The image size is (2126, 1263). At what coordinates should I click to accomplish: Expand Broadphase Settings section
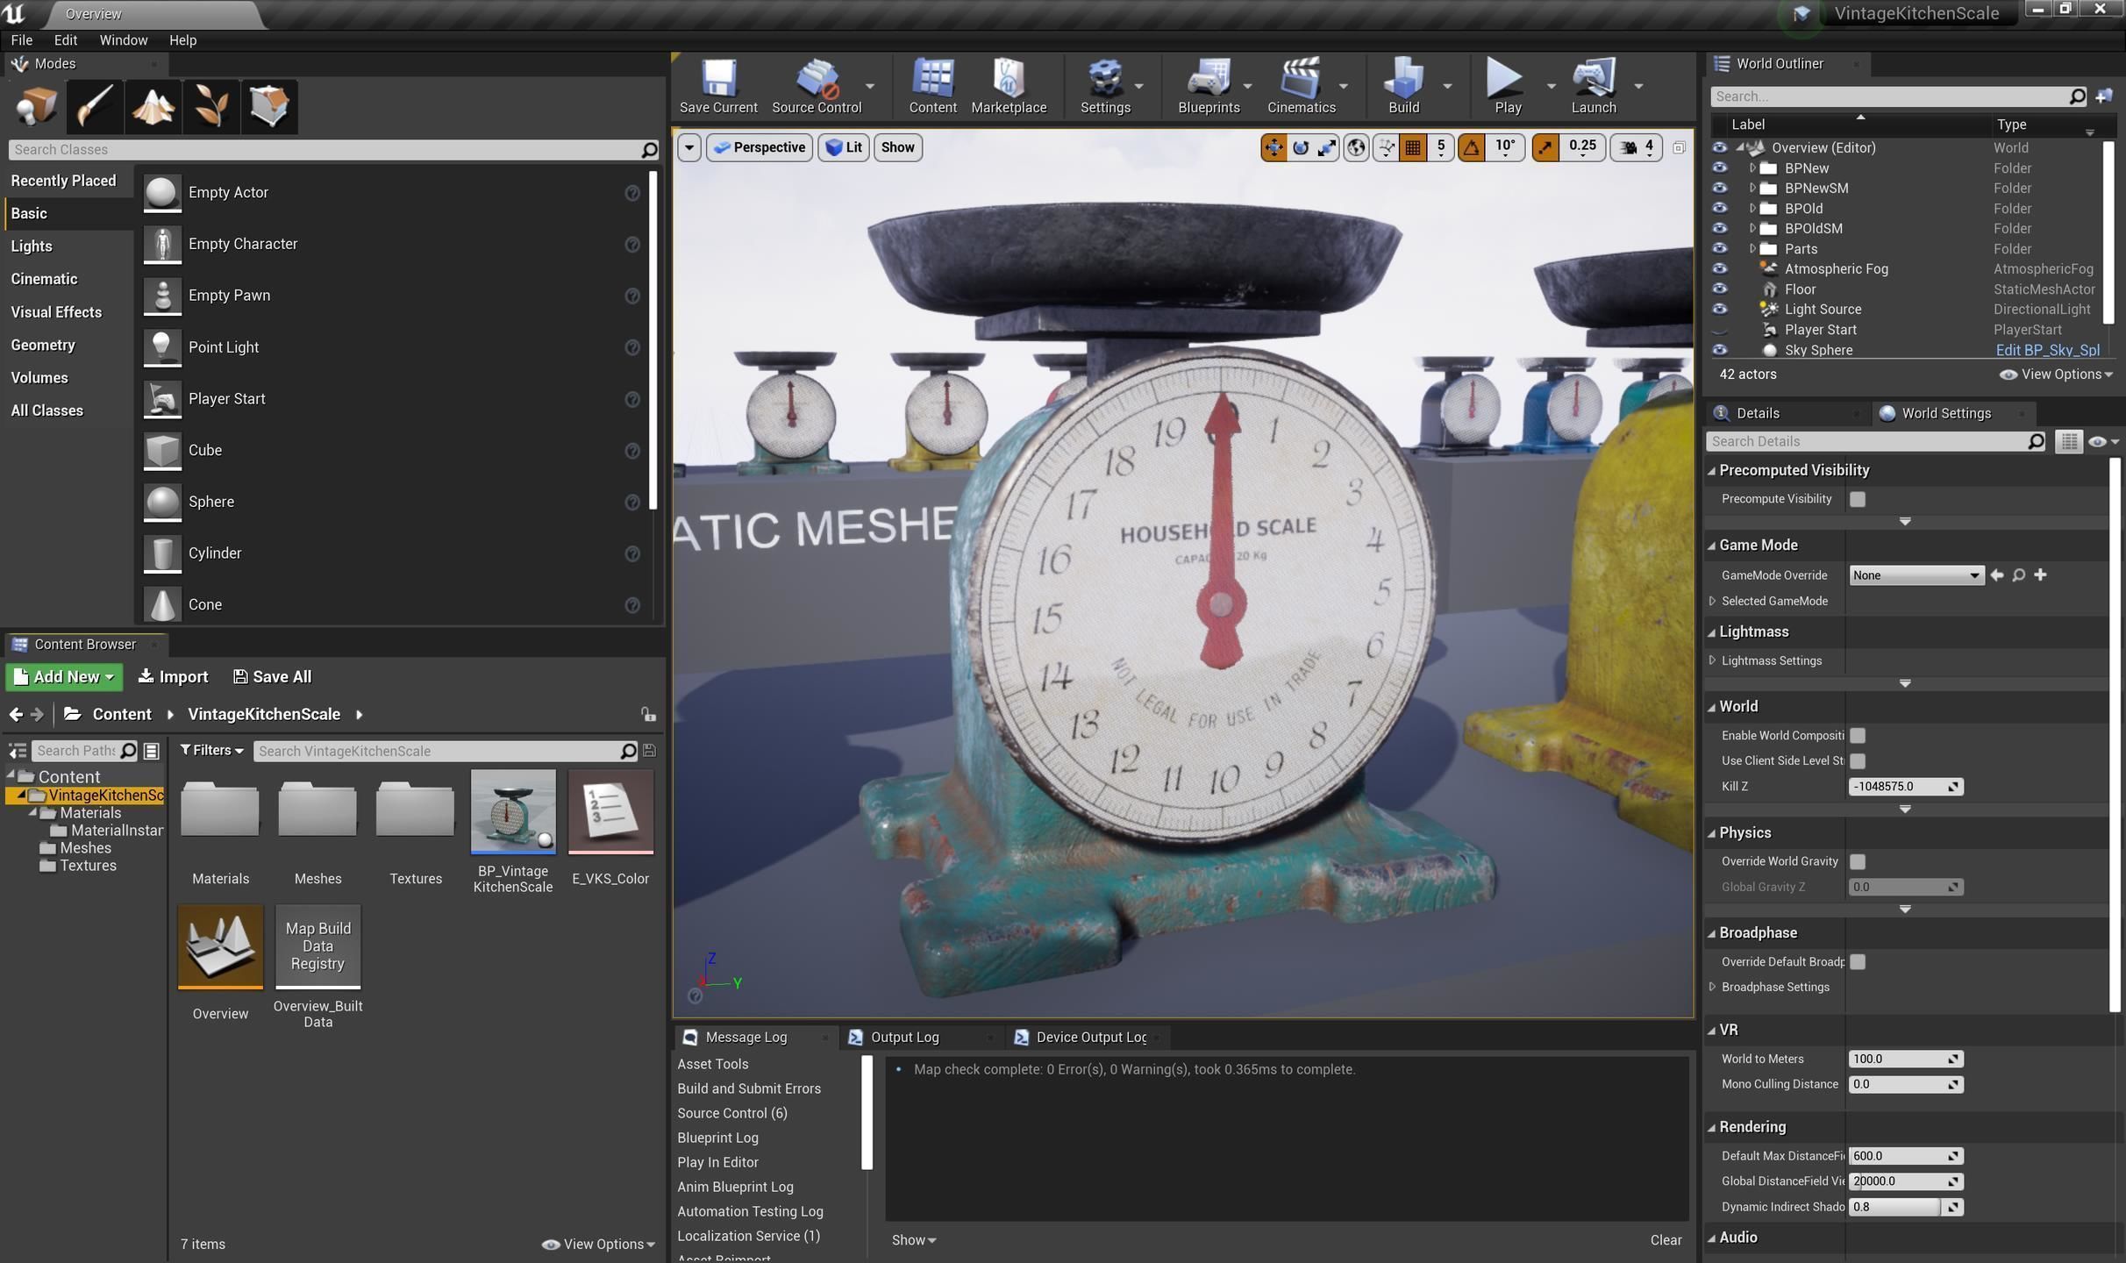coord(1712,987)
